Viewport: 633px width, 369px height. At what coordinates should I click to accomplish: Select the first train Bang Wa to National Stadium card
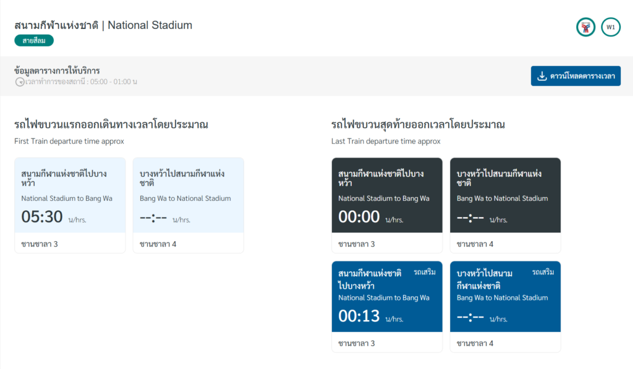pyautogui.click(x=189, y=204)
